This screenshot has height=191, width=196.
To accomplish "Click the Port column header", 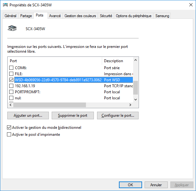I will (55, 61).
